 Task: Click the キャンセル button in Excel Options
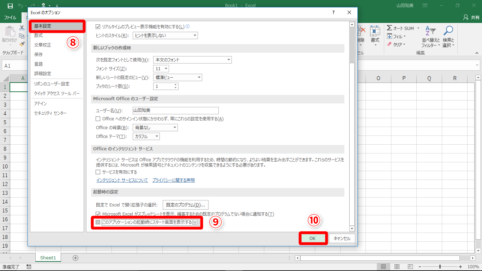tap(342, 239)
